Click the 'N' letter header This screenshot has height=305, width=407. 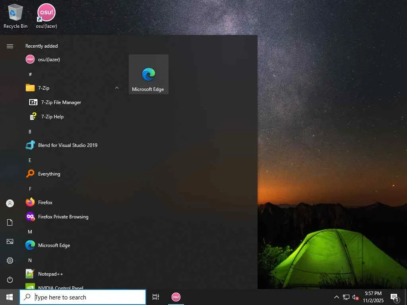tap(30, 260)
